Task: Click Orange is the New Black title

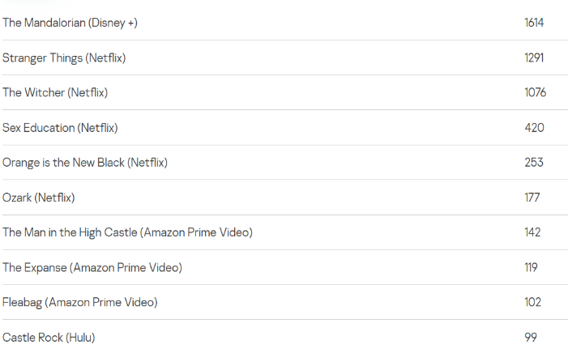Action: (x=85, y=162)
